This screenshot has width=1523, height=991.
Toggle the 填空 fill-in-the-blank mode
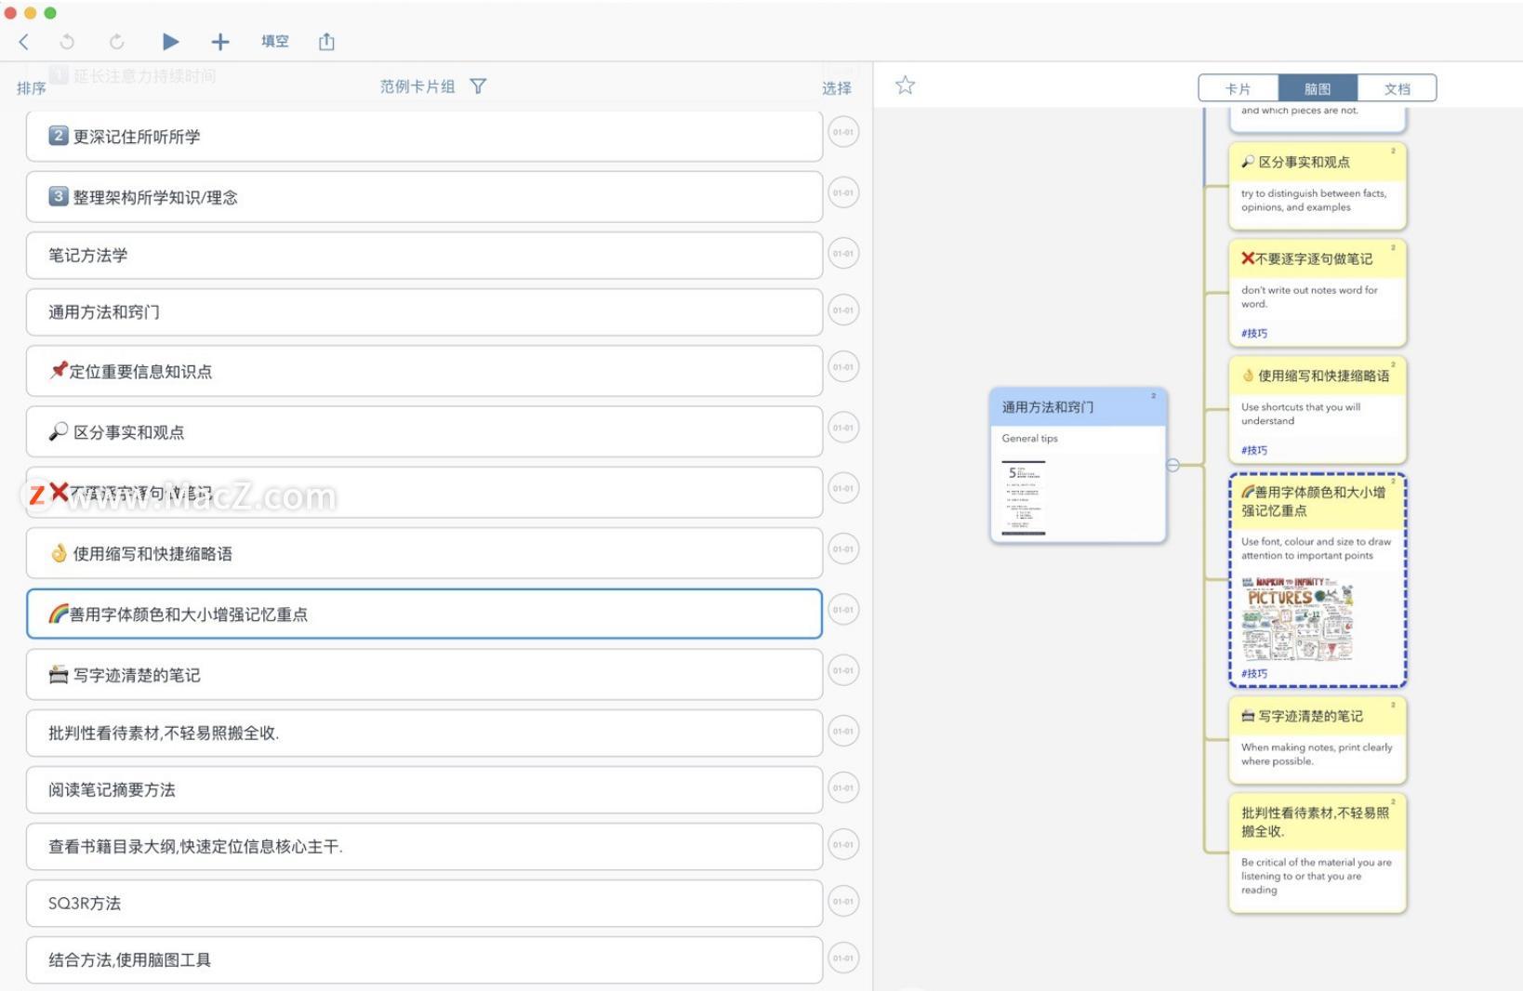[274, 42]
